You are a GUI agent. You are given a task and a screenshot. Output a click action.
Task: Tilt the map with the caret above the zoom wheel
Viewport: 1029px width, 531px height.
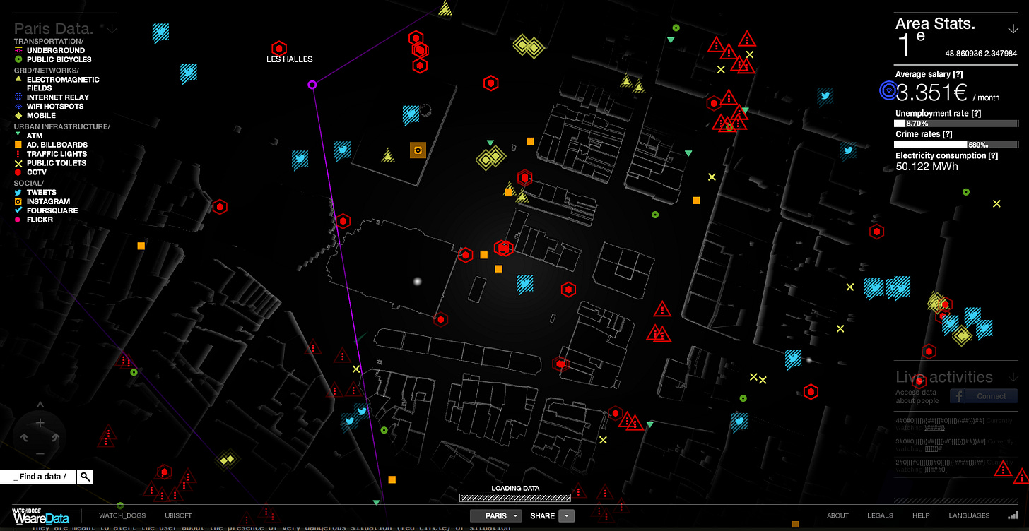pyautogui.click(x=40, y=403)
